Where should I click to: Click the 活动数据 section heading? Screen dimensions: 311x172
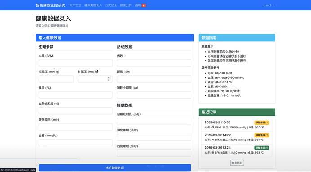coord(124,47)
